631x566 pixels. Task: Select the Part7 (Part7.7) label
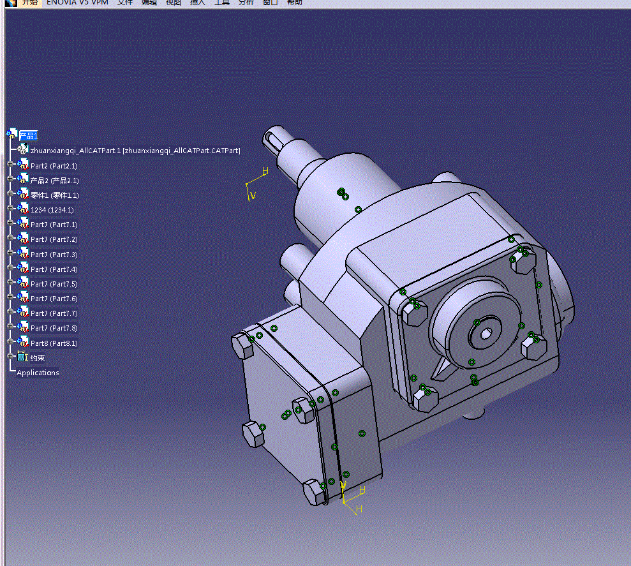pos(54,313)
